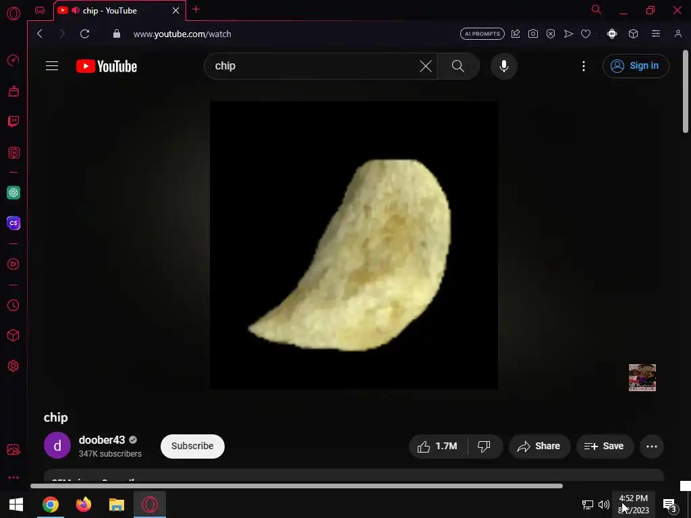The image size is (691, 518).
Task: Submit search with magnifier button
Action: click(458, 66)
